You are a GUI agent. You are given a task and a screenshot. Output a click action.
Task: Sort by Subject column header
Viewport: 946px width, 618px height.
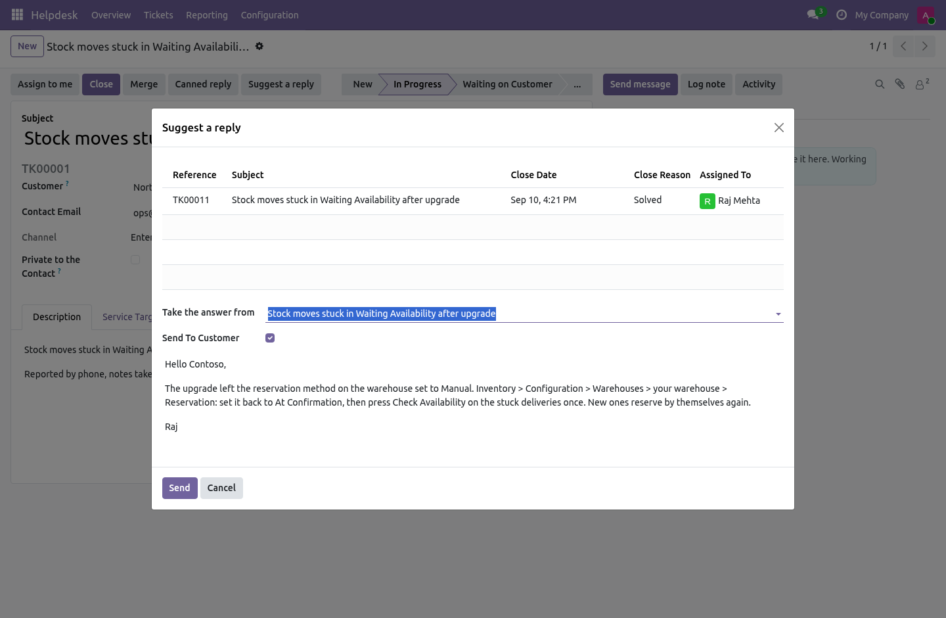click(x=248, y=175)
